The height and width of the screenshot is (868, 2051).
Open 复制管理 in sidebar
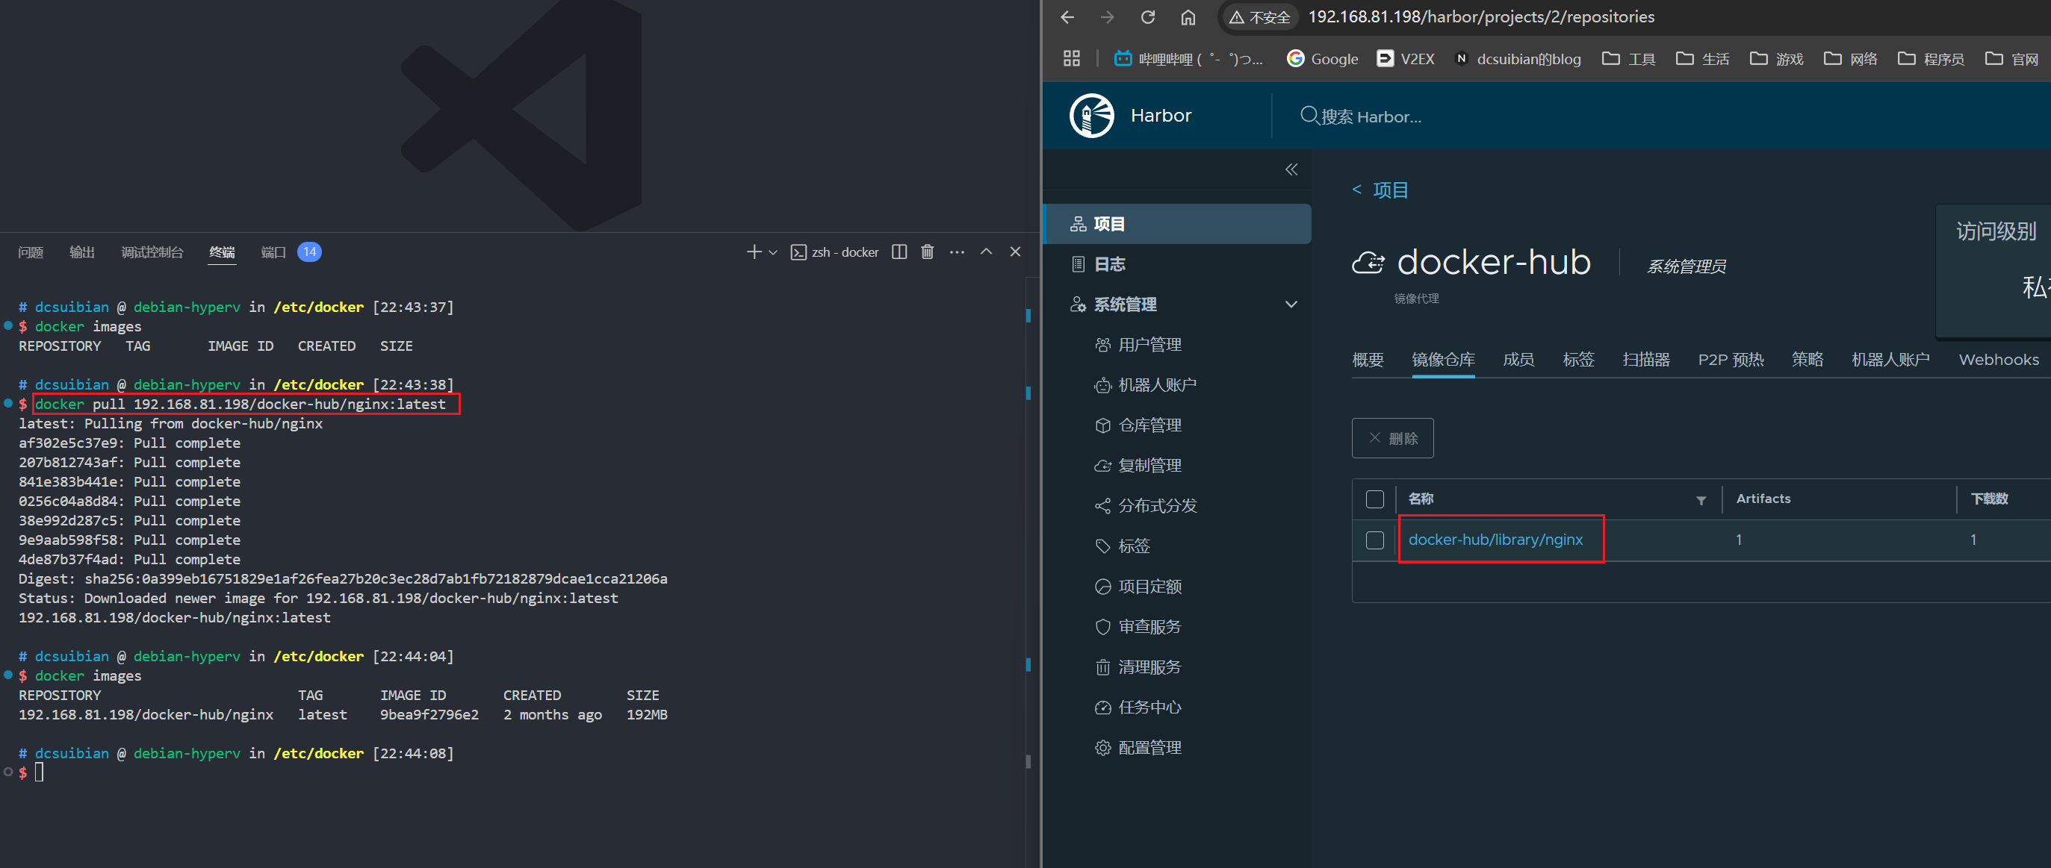[1139, 466]
